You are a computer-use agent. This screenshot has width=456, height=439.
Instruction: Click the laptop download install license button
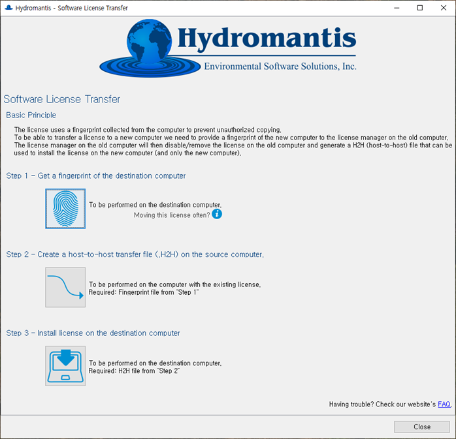(x=65, y=366)
